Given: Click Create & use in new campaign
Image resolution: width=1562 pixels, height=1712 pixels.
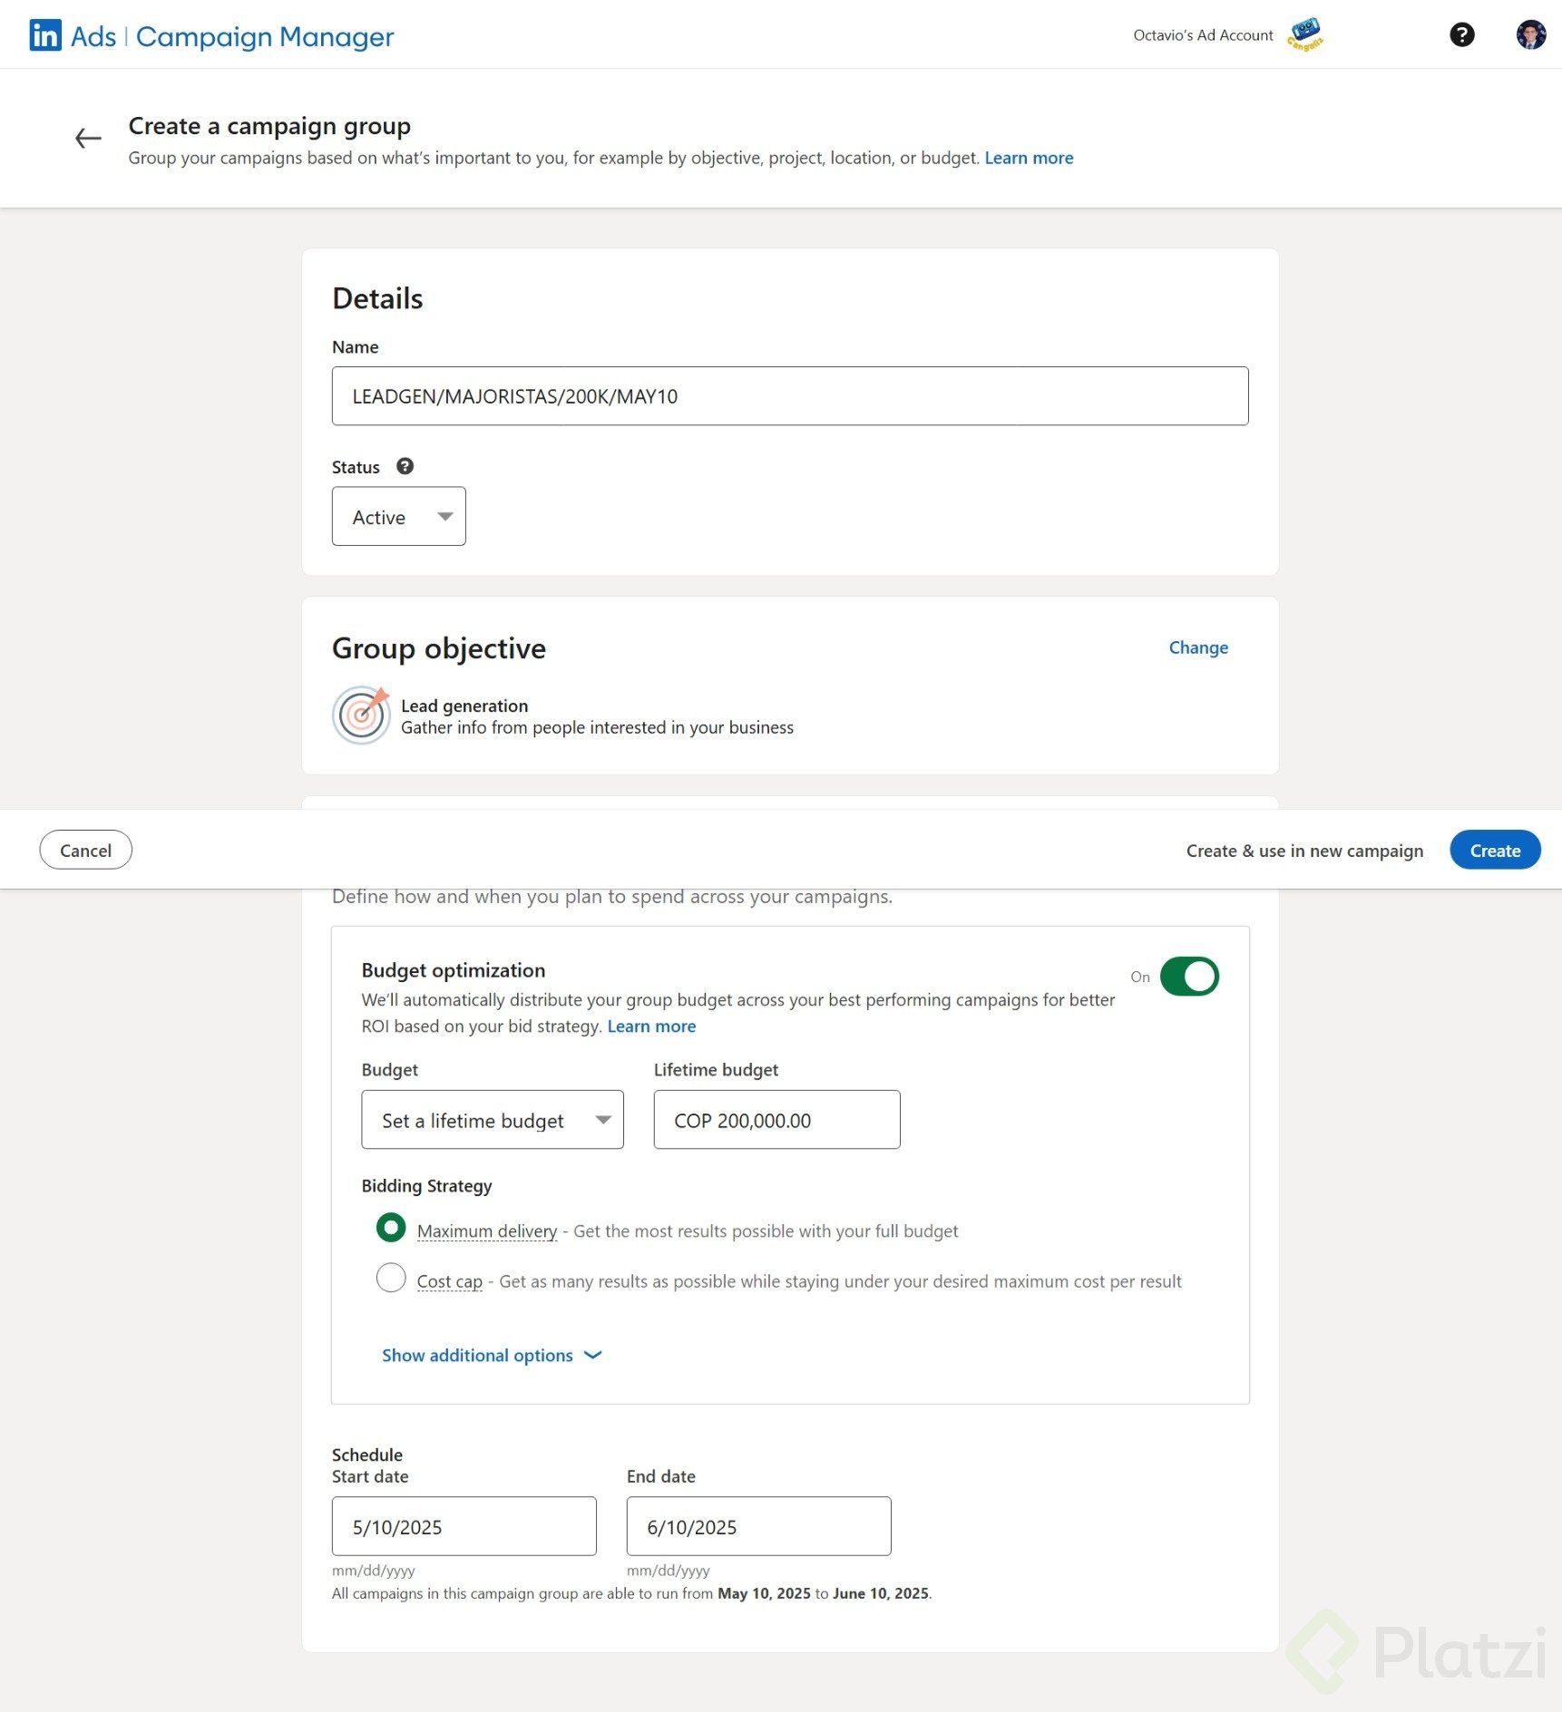Looking at the screenshot, I should point(1303,851).
